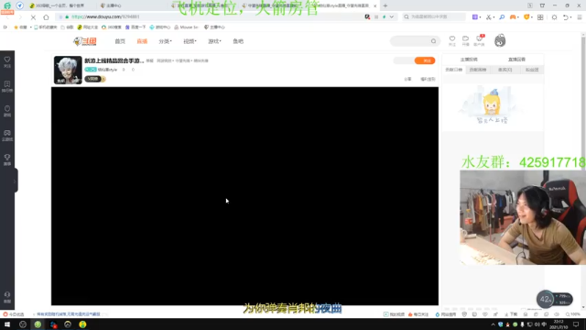Open the browser hamburger menu
Viewport: 586px width, 330px height.
click(580, 17)
